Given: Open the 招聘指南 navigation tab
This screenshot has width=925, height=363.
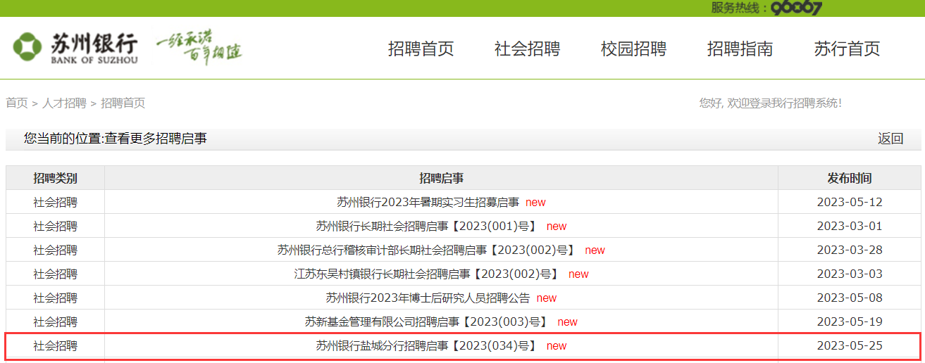Looking at the screenshot, I should [x=740, y=49].
